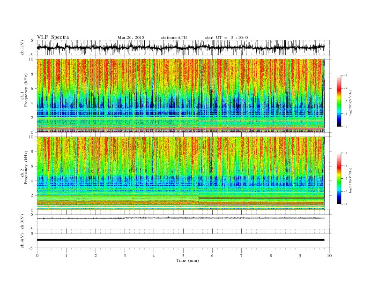
Task: Click the thick ch.4 waveform trace
Action: [x=180, y=240]
